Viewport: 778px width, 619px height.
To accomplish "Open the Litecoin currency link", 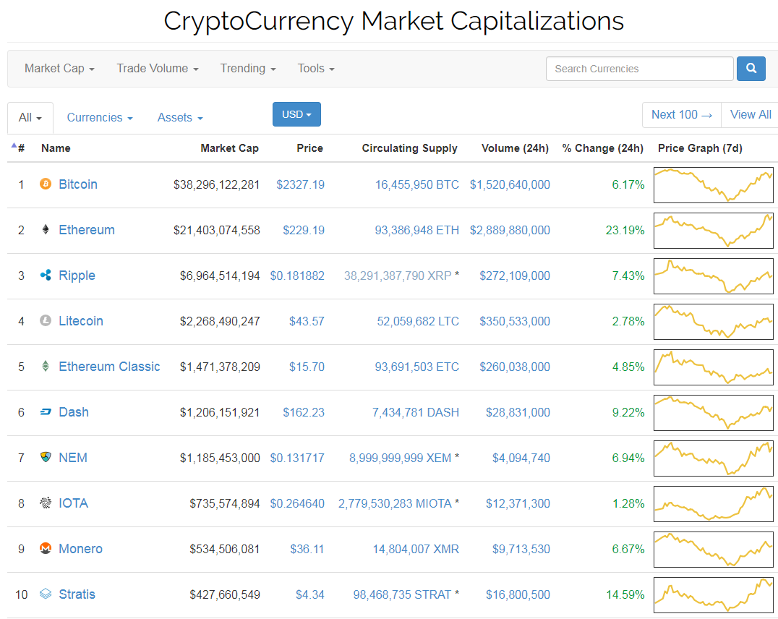I will (x=81, y=321).
